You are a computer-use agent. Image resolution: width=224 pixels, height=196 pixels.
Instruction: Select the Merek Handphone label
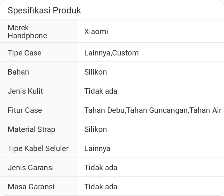pyautogui.click(x=27, y=32)
